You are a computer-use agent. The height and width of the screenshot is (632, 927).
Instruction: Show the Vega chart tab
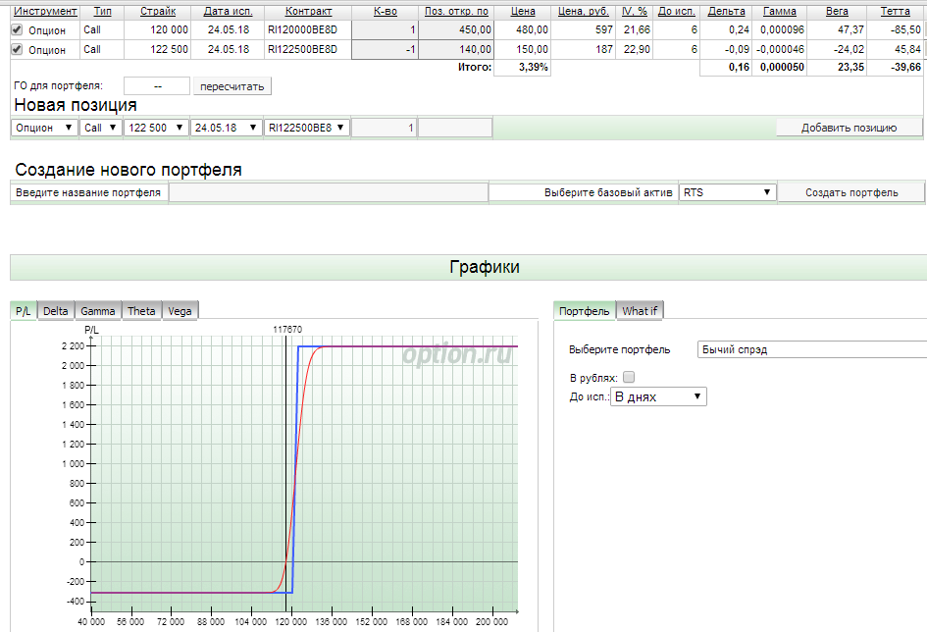180,311
